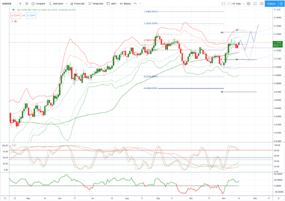The width and height of the screenshot is (285, 201).
Task: Take a snapshot with the camera icon
Action: click(261, 3)
